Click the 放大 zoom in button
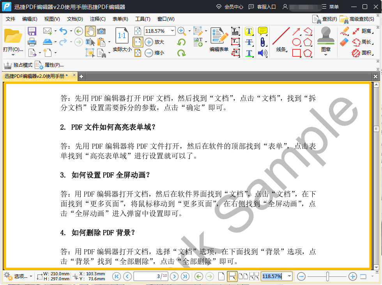The image size is (382, 285). [x=154, y=42]
